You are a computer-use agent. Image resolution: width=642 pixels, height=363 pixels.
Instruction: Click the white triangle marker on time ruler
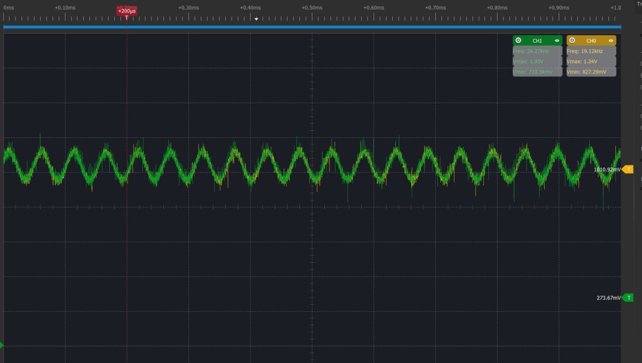tap(256, 19)
